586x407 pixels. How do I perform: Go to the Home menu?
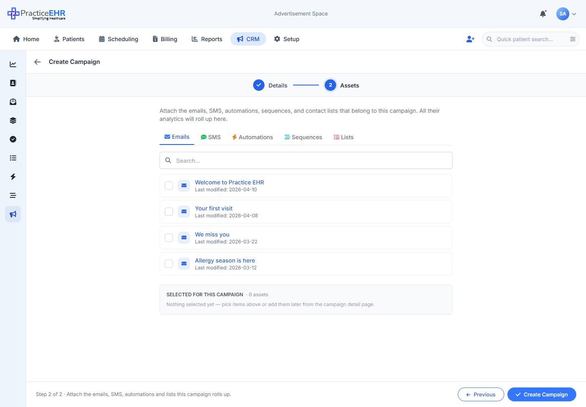tap(26, 39)
